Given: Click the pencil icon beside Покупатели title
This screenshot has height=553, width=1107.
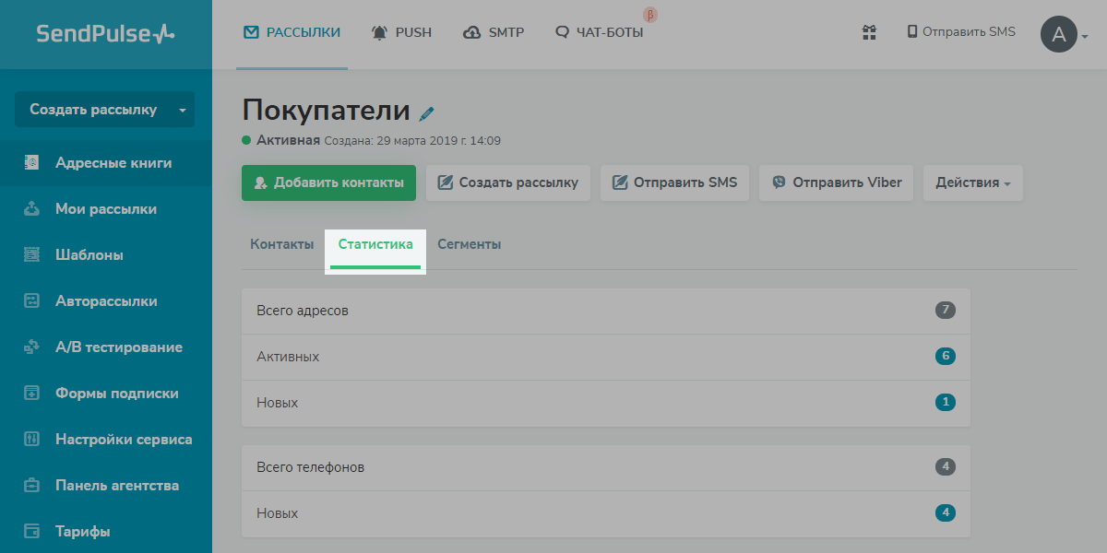Looking at the screenshot, I should [x=426, y=113].
